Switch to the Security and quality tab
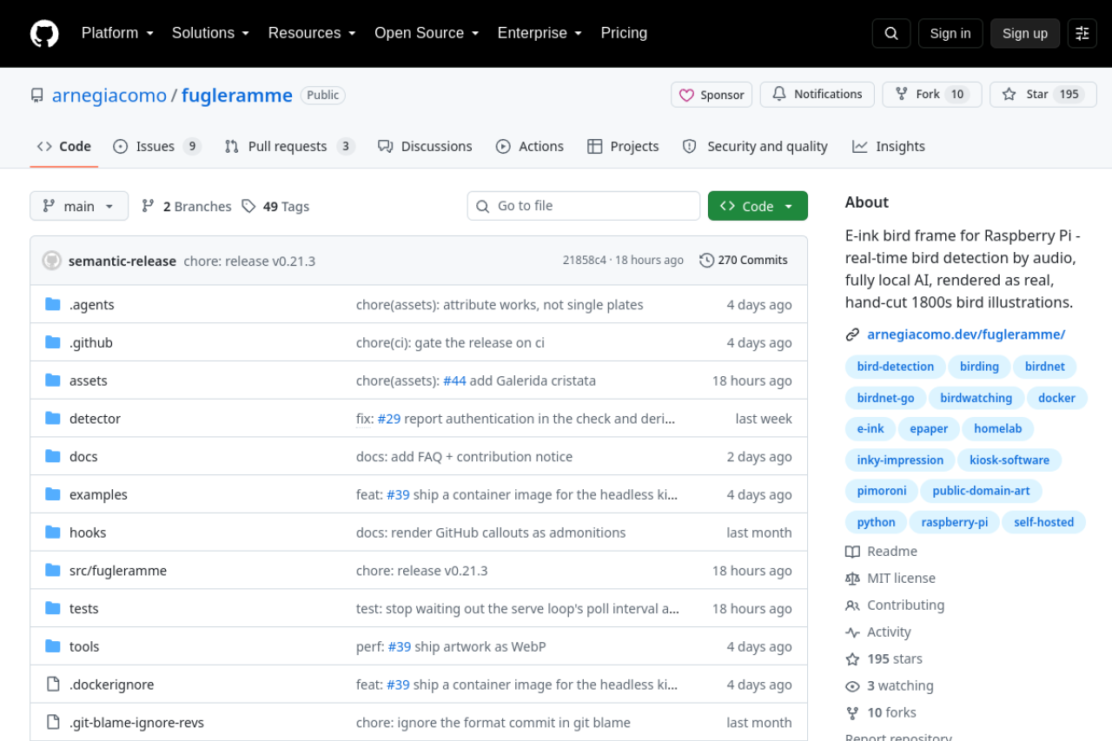The height and width of the screenshot is (741, 1112). tap(755, 146)
